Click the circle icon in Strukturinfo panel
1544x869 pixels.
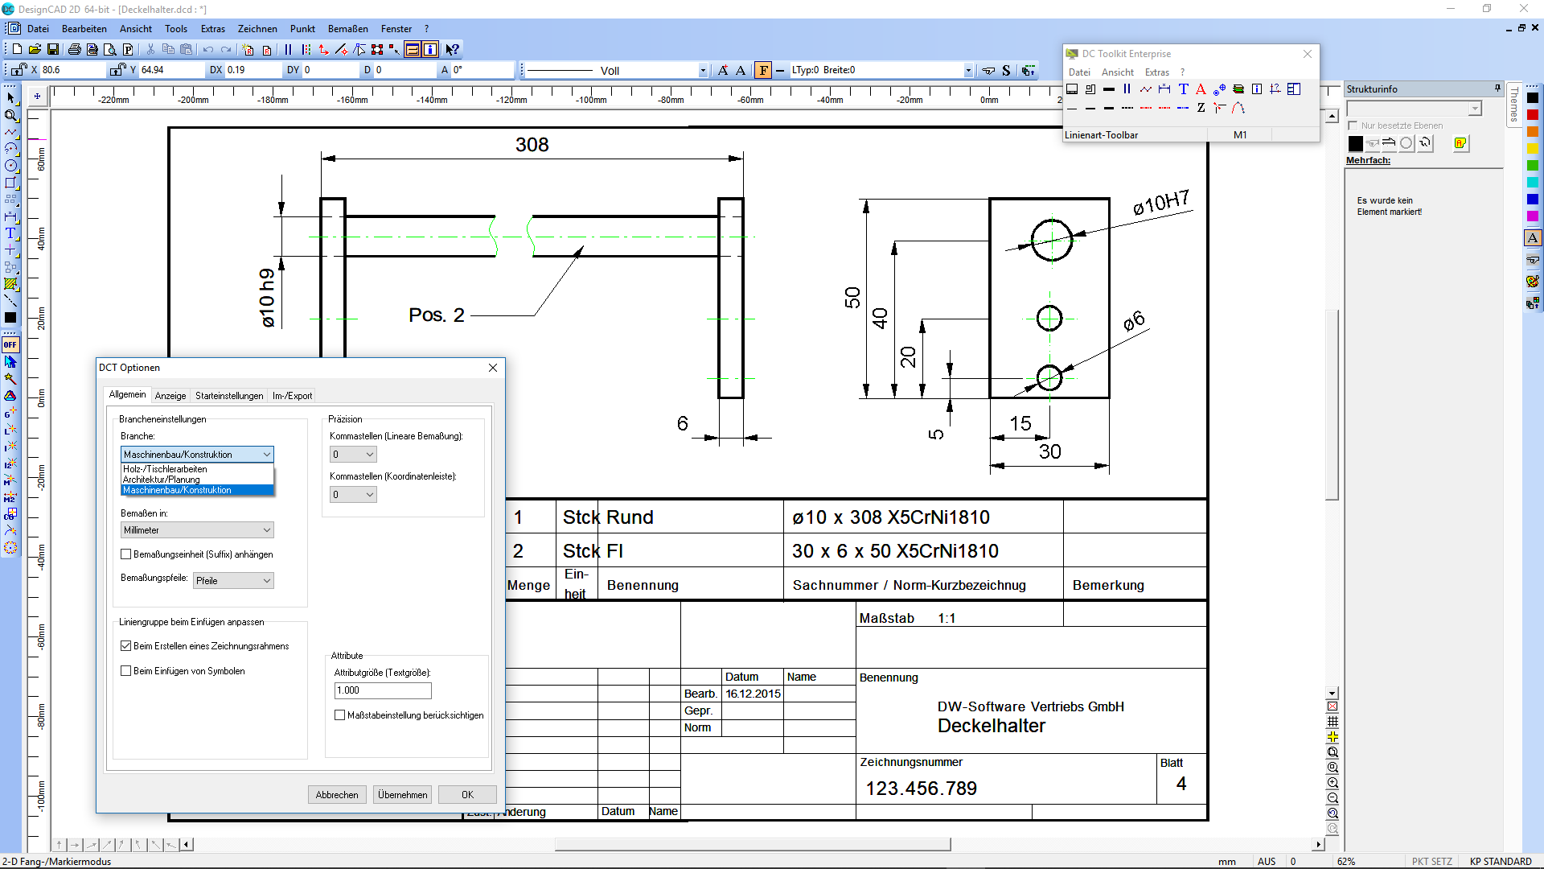tap(1406, 143)
